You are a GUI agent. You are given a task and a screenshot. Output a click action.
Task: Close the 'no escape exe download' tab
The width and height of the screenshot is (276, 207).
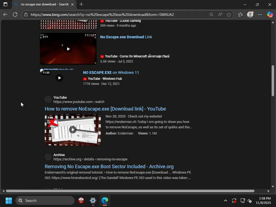(72, 4)
